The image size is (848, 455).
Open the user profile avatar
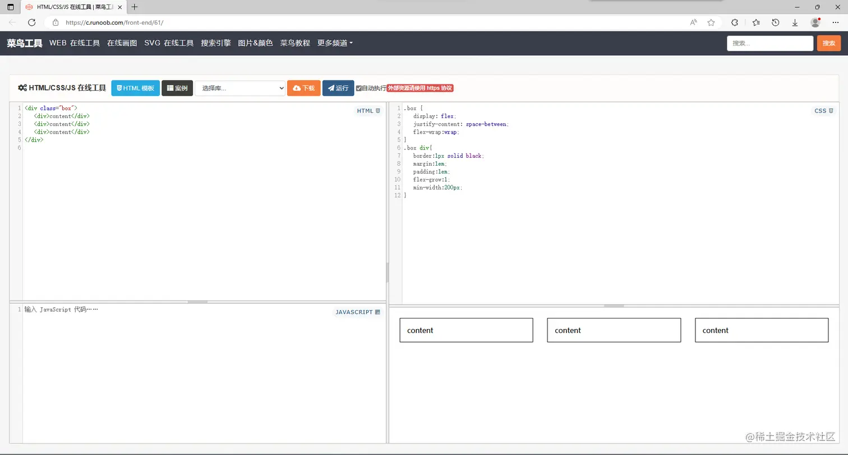(815, 22)
